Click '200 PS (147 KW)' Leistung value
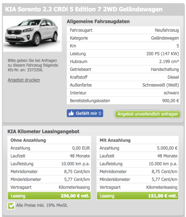The image size is (186, 217). tap(163, 54)
